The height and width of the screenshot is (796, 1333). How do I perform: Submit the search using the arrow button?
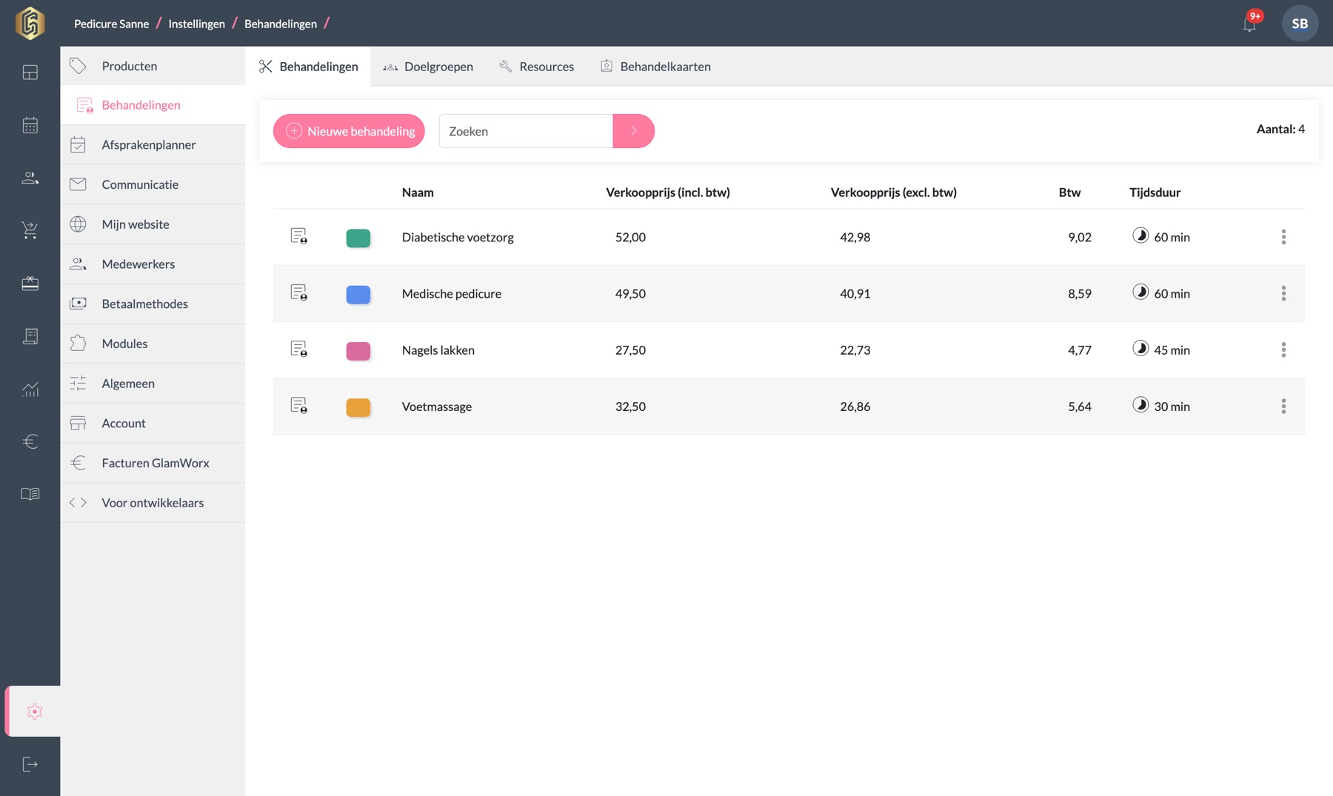[634, 131]
